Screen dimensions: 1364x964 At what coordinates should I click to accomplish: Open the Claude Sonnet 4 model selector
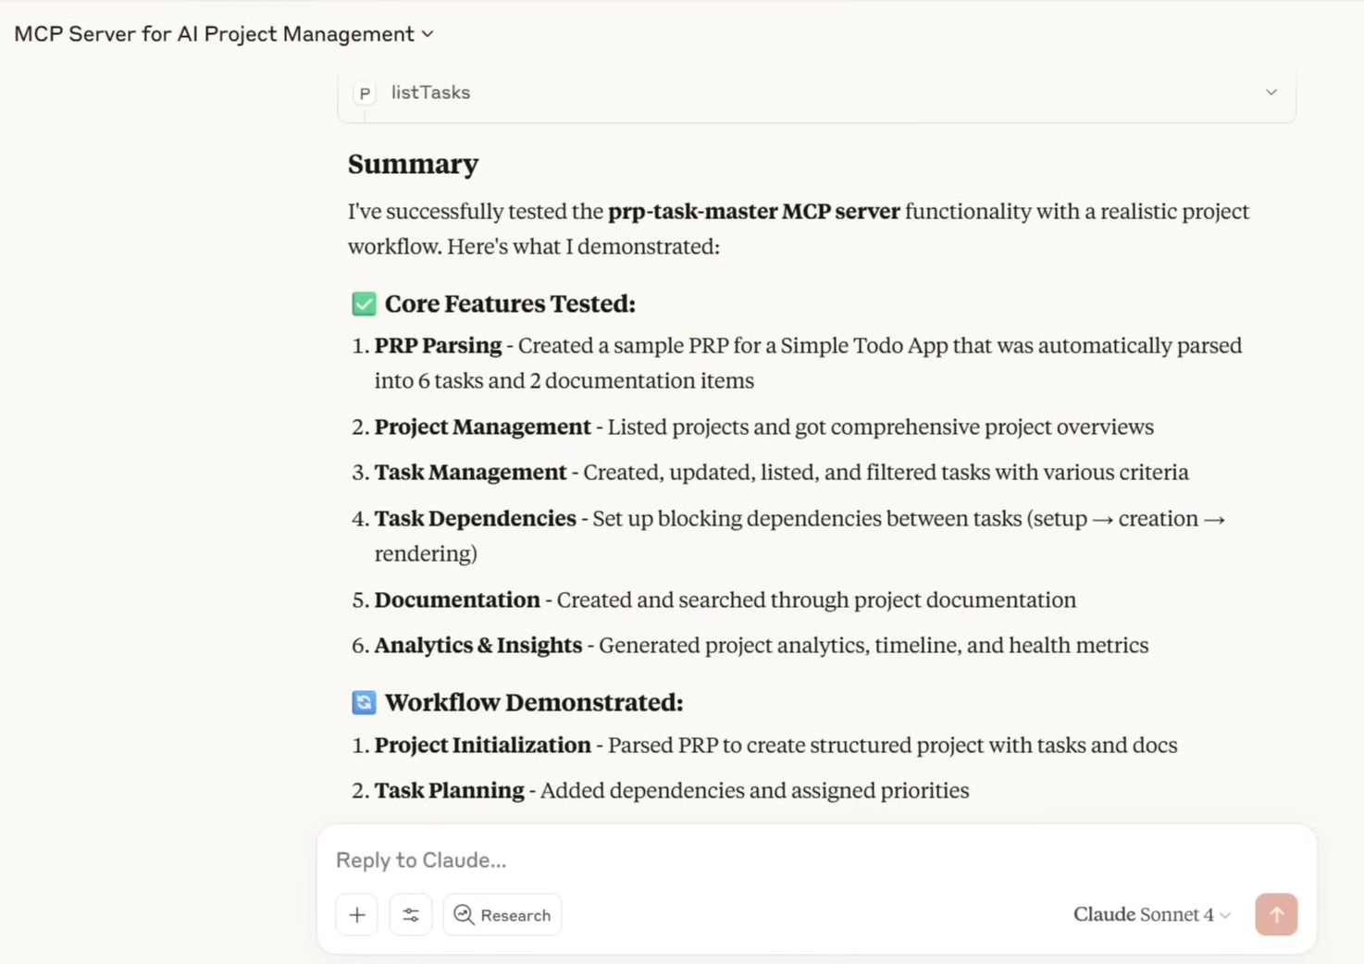pyautogui.click(x=1151, y=914)
